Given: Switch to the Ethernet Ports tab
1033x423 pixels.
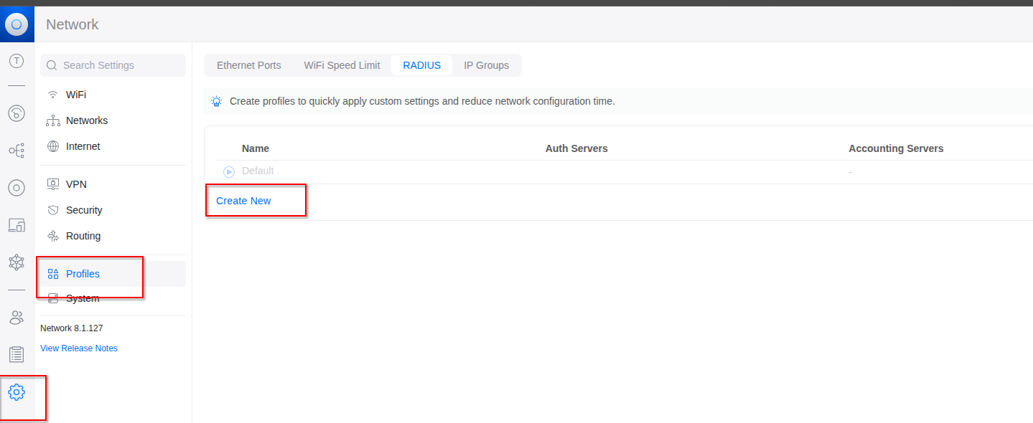Looking at the screenshot, I should (249, 65).
